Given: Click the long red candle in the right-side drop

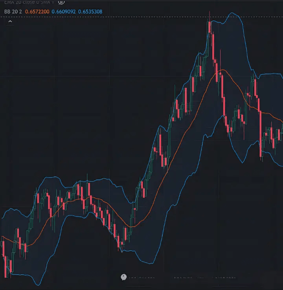Looking at the screenshot, I should (x=261, y=134).
